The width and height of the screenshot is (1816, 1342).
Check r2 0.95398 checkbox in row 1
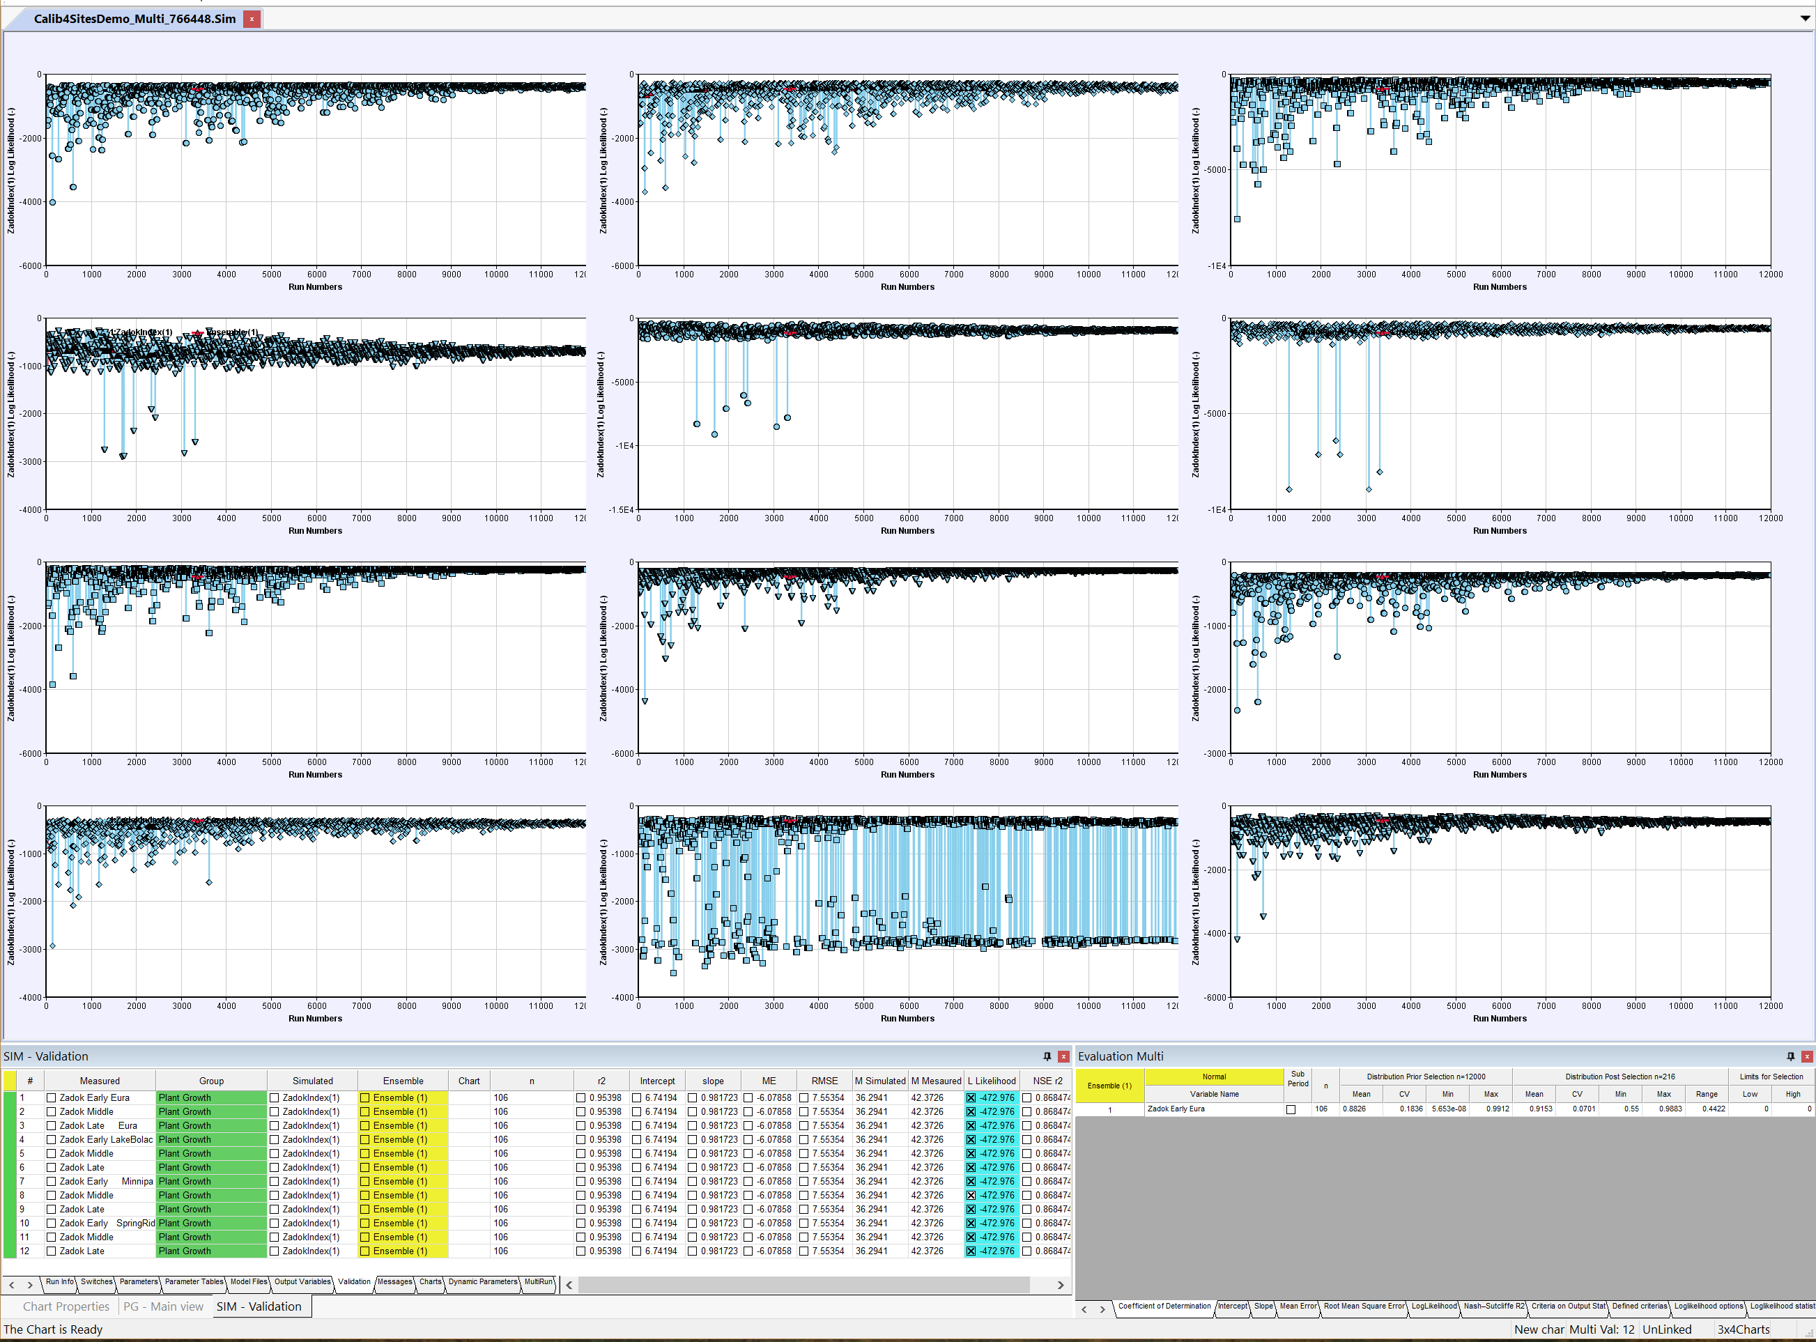(581, 1097)
